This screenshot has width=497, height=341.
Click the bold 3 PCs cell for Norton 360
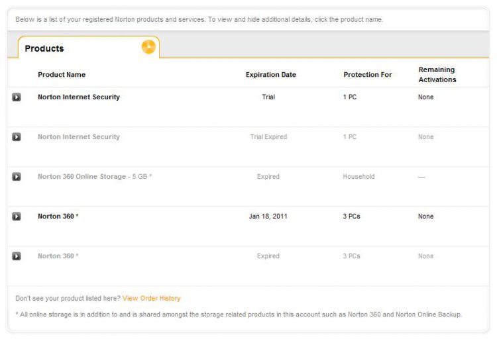tap(351, 217)
